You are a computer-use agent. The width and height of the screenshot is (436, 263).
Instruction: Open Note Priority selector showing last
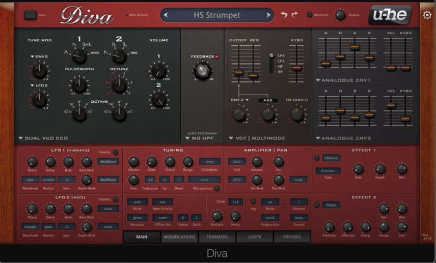162,202
